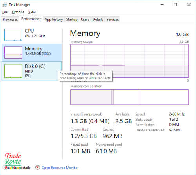
Task: Click the 1.2/5.3 GB committed value
Action: click(83, 136)
